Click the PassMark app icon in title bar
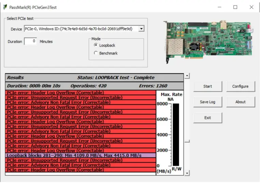Screen dimensions: 260x183 tap(5, 7)
